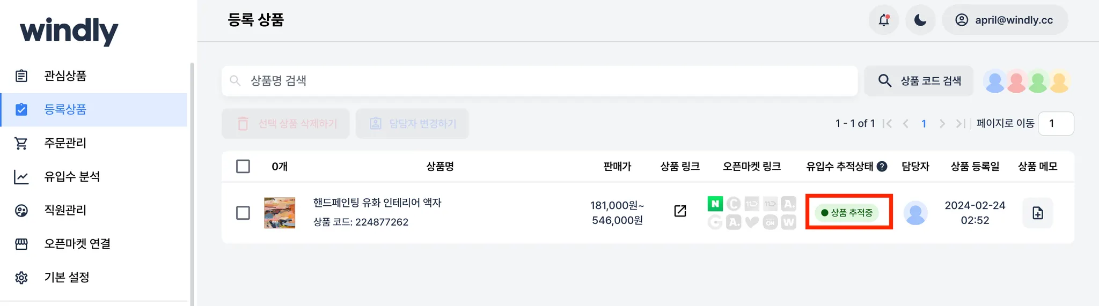Open the product memo icon
1099x306 pixels.
1037,213
